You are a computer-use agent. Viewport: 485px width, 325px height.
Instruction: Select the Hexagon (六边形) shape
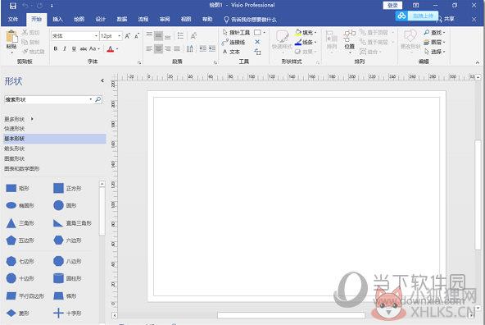click(67, 240)
